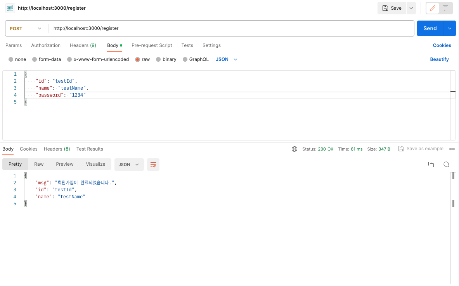Click the Status 200 OK text
Image resolution: width=459 pixels, height=286 pixels.
click(x=318, y=149)
